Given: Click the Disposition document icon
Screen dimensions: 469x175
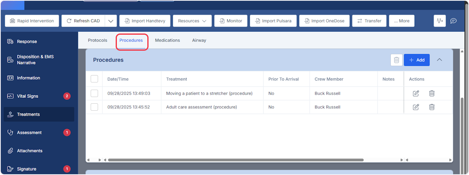Looking at the screenshot, I should click(11, 60).
